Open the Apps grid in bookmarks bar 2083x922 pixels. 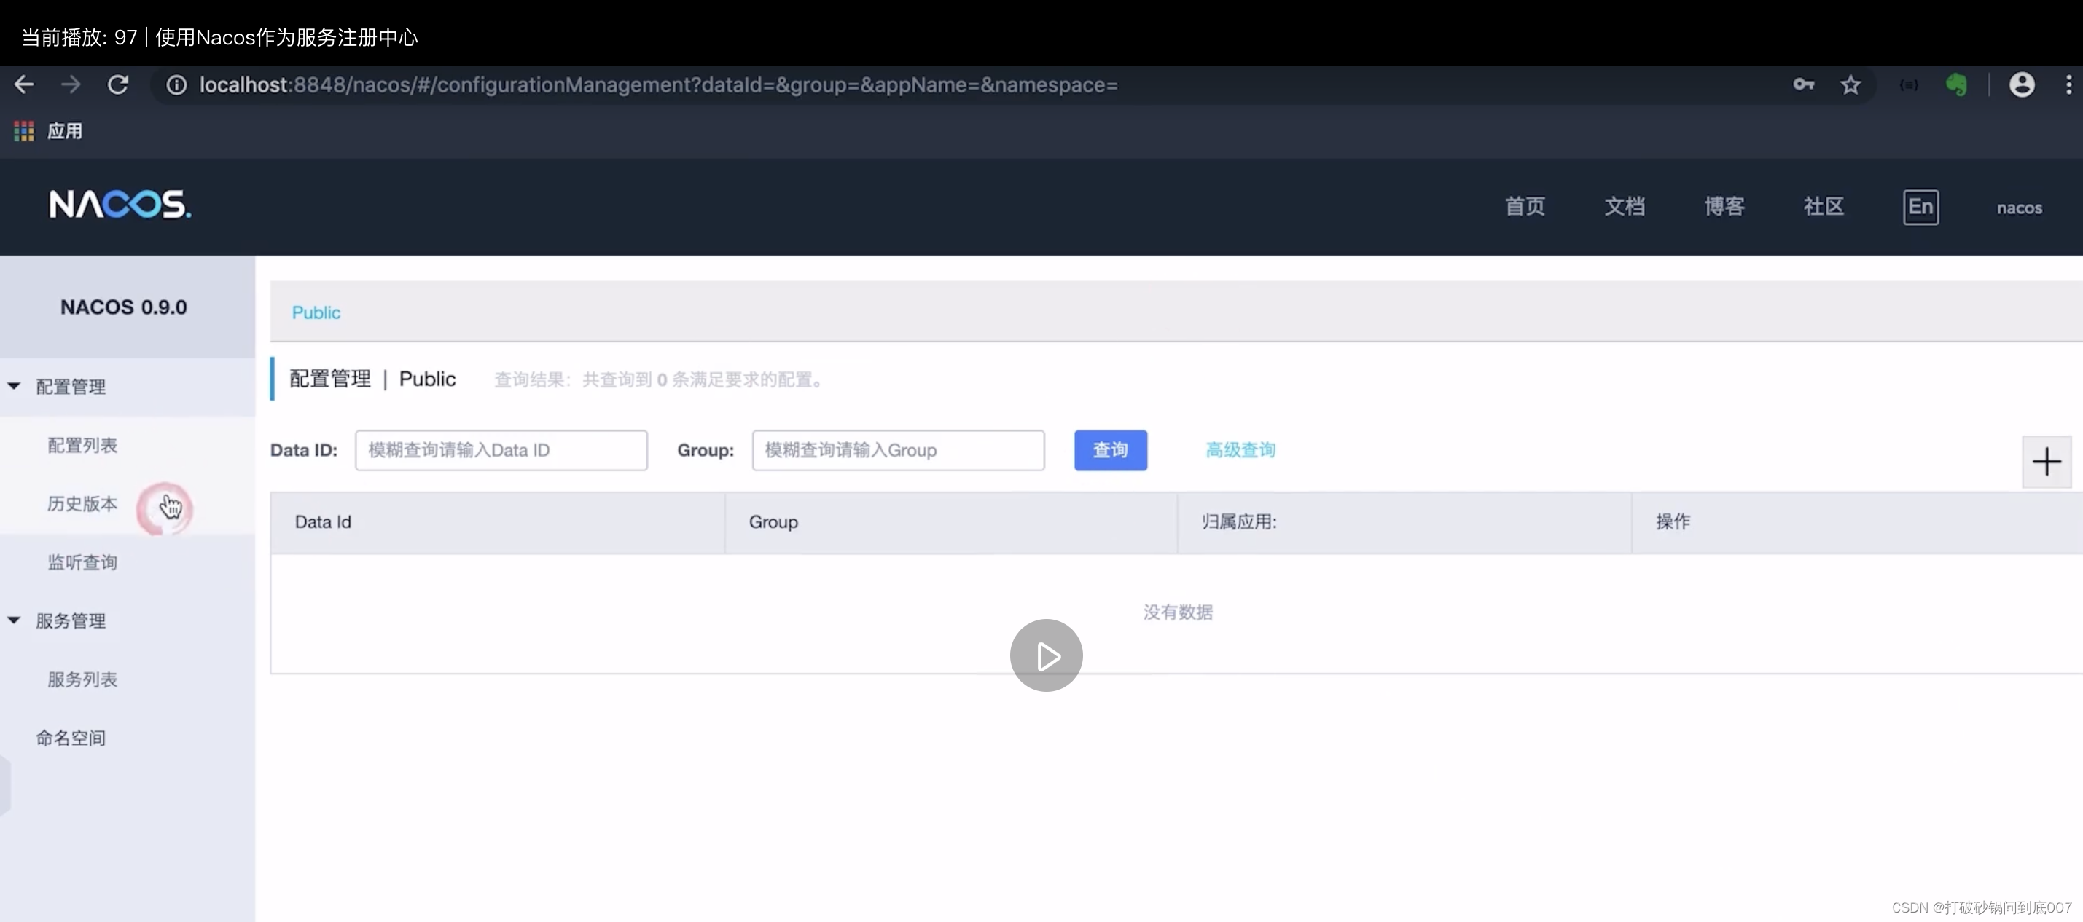coord(24,131)
